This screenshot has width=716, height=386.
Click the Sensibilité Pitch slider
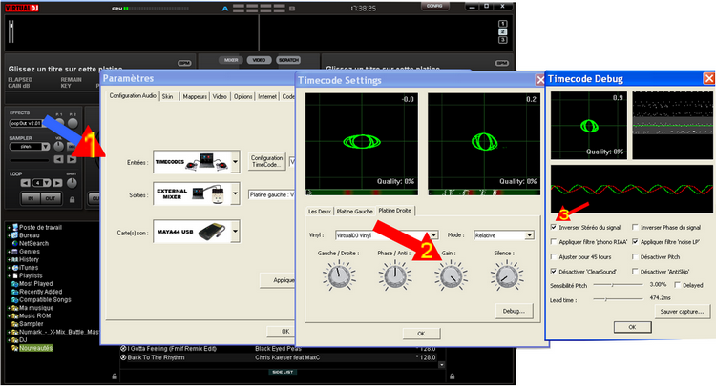(x=611, y=284)
